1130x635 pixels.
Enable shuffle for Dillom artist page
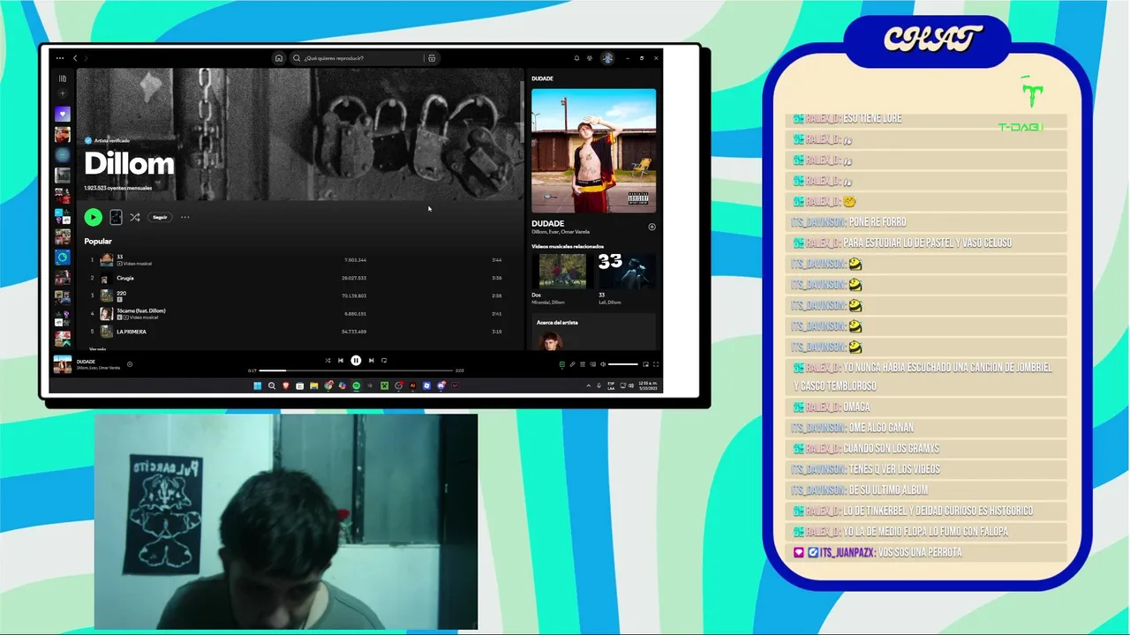coord(135,217)
